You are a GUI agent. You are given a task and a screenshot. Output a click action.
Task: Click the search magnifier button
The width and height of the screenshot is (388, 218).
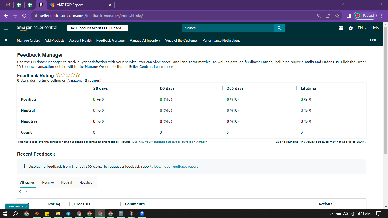[x=279, y=28]
